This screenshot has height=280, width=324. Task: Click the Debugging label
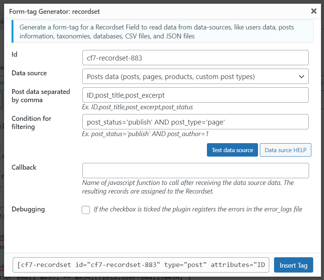coord(28,209)
